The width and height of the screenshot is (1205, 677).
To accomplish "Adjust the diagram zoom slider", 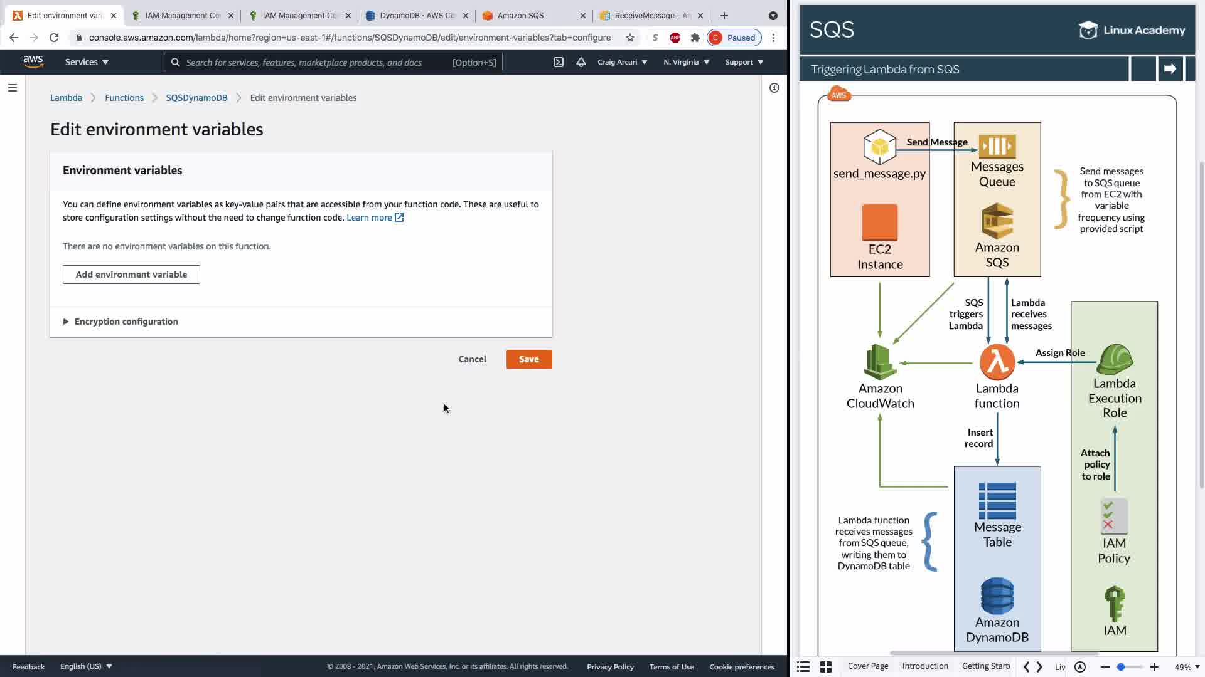I will tap(1121, 667).
